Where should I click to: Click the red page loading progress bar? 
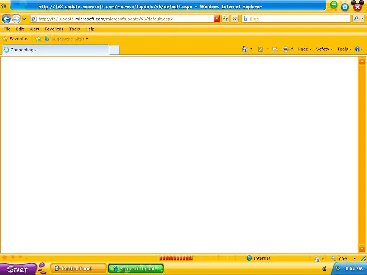point(176,258)
